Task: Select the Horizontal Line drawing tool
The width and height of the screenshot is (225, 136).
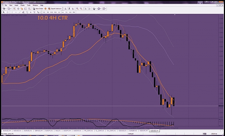Action: (16, 12)
